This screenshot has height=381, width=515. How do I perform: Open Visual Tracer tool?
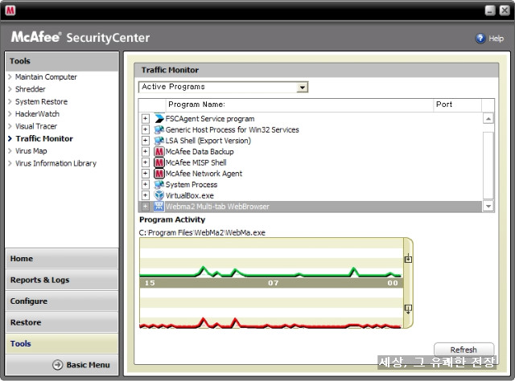point(36,126)
